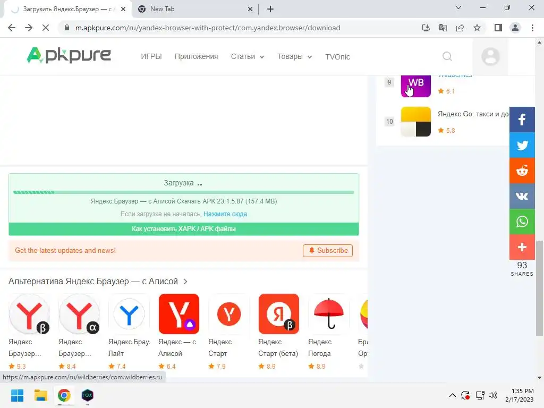This screenshot has width=544, height=408.
Task: Bookmark this page with star icon
Action: click(x=477, y=28)
